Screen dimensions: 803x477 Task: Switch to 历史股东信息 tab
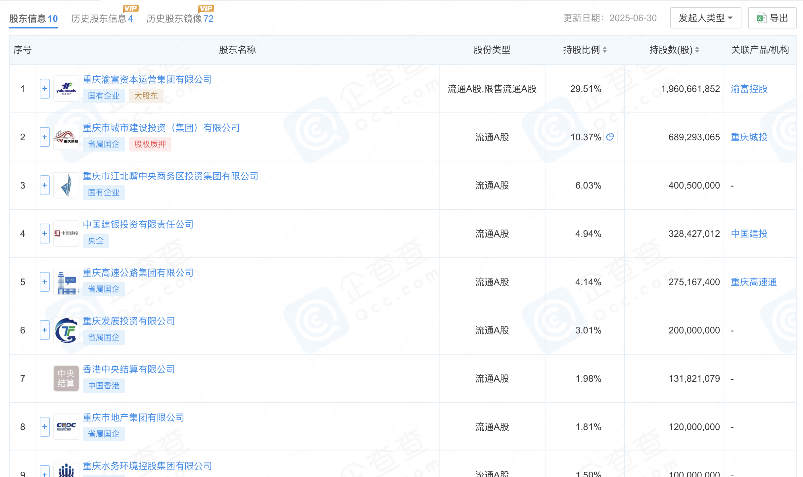102,19
